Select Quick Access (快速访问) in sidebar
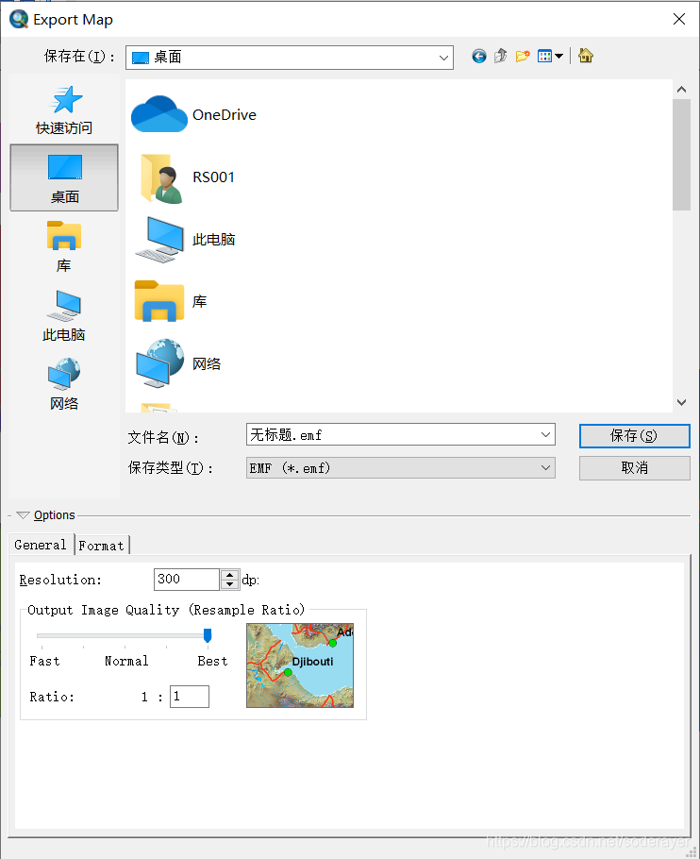 (64, 110)
